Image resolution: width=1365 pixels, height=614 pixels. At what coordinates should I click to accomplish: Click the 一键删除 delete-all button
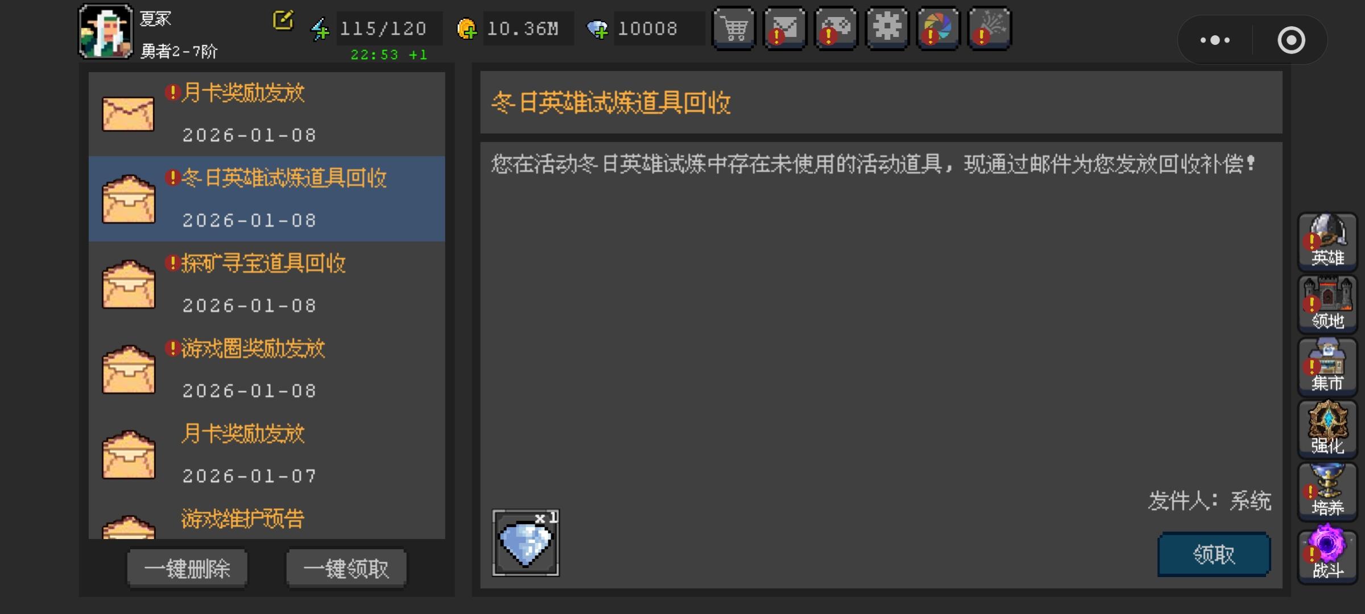tap(187, 568)
